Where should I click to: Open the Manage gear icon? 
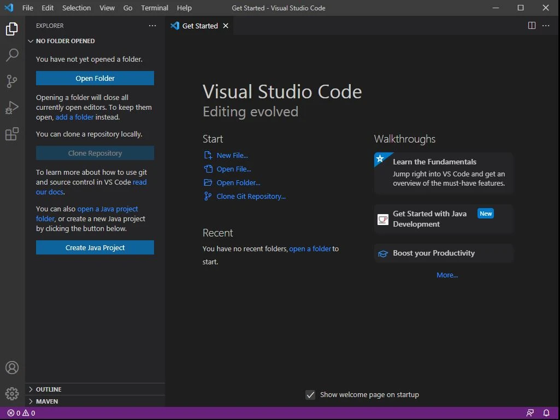pyautogui.click(x=12, y=393)
